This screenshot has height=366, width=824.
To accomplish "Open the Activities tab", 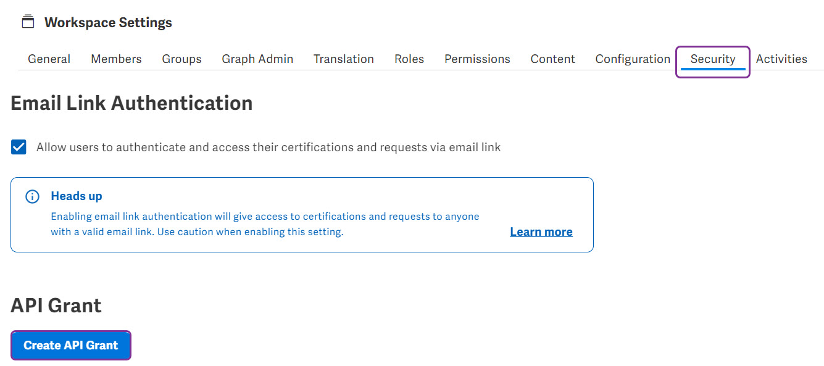I will pyautogui.click(x=781, y=59).
